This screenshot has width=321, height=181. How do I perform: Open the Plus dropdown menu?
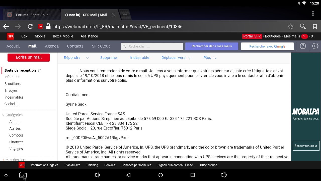[210, 58]
